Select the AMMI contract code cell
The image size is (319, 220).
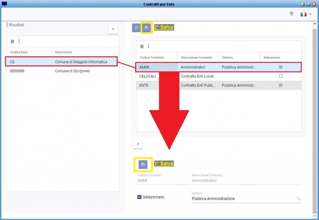(157, 67)
